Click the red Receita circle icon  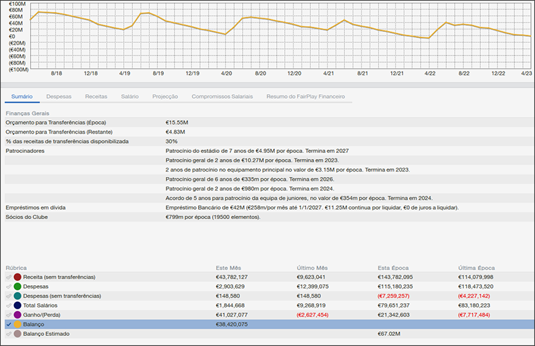(x=17, y=277)
